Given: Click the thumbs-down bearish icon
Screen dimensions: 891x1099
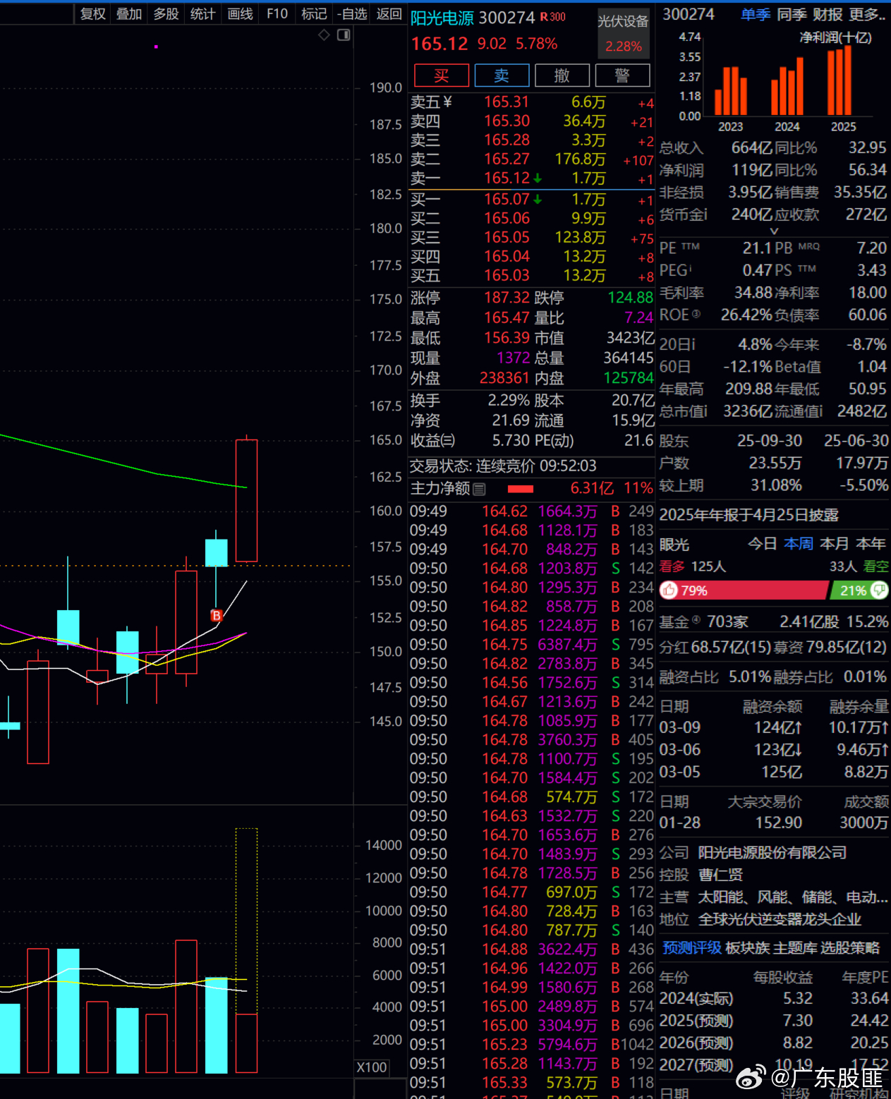Looking at the screenshot, I should click(x=879, y=590).
